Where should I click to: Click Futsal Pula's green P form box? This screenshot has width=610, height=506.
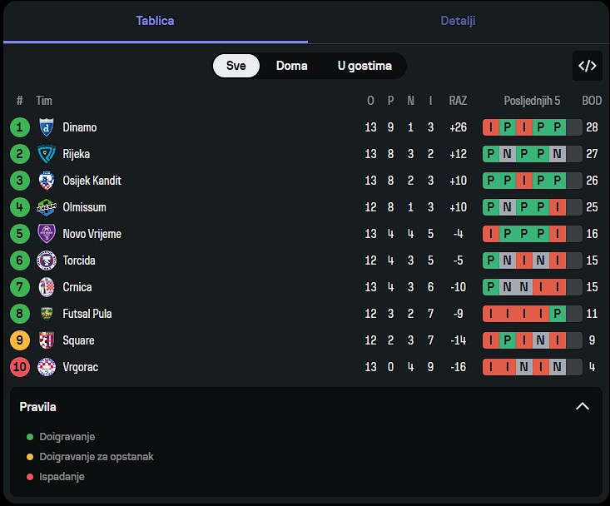pyautogui.click(x=558, y=314)
